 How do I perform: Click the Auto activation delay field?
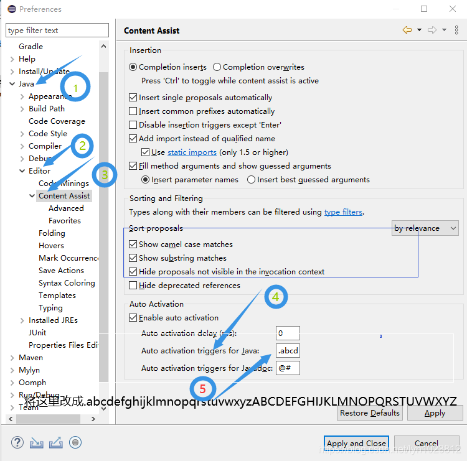point(288,333)
